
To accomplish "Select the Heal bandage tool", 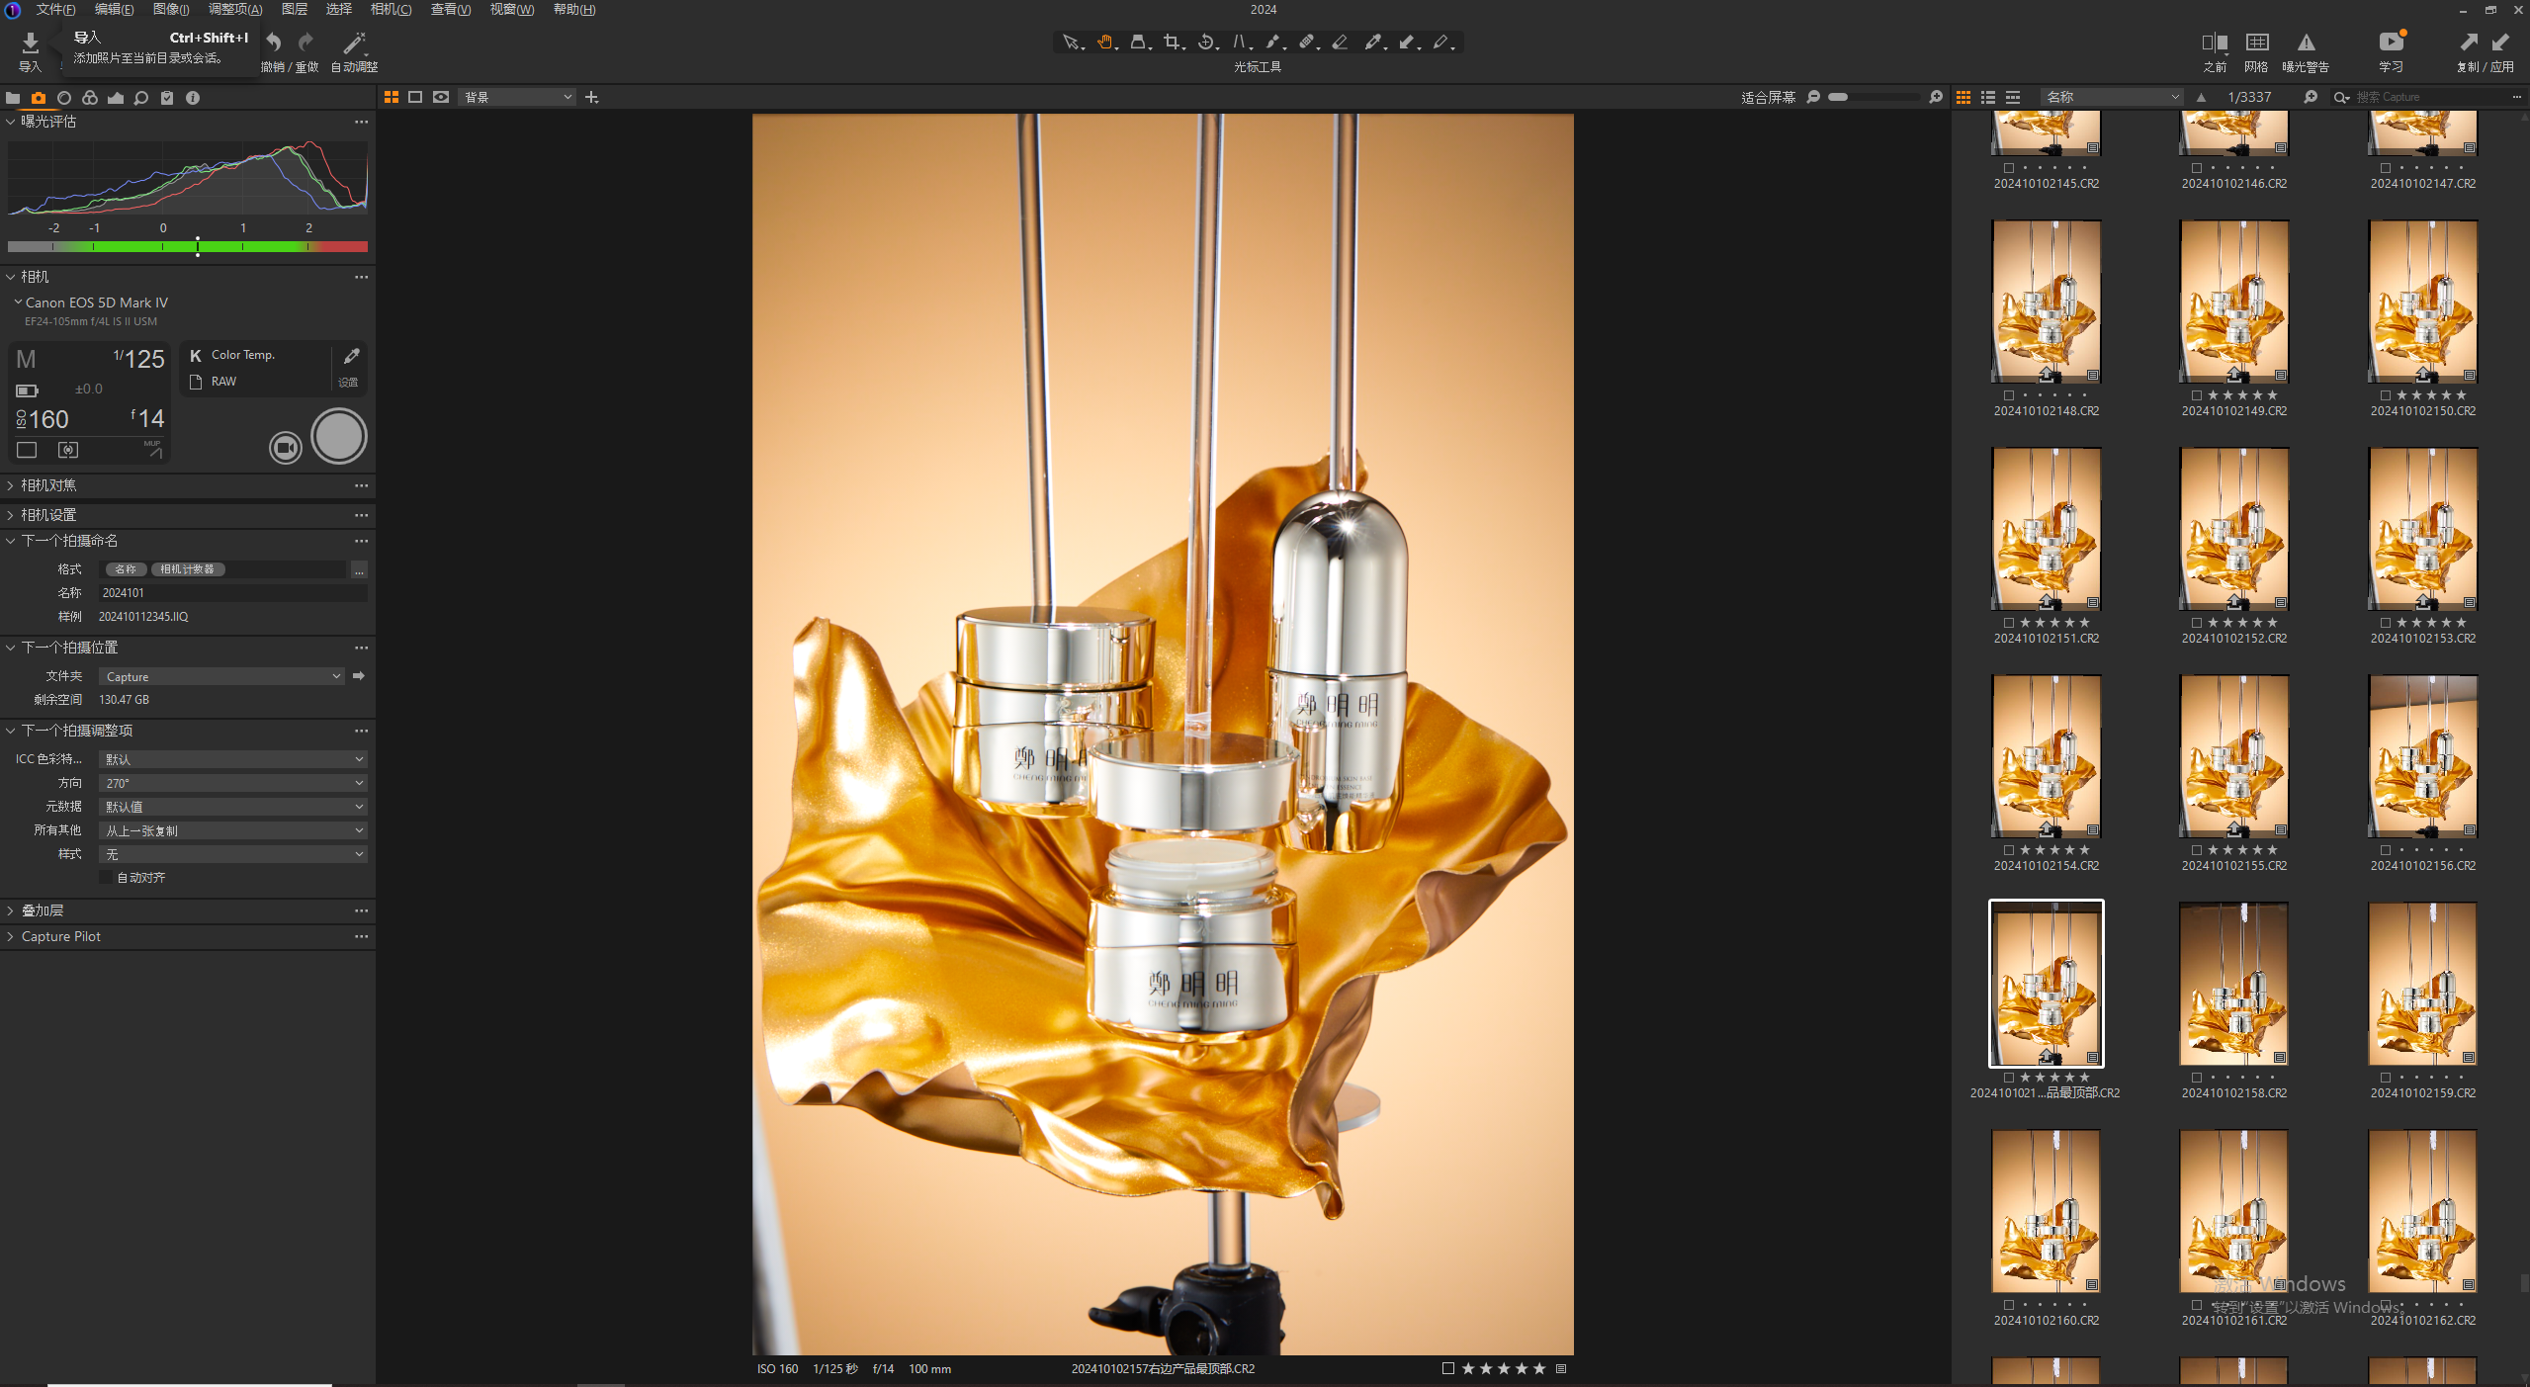I will tap(1307, 43).
